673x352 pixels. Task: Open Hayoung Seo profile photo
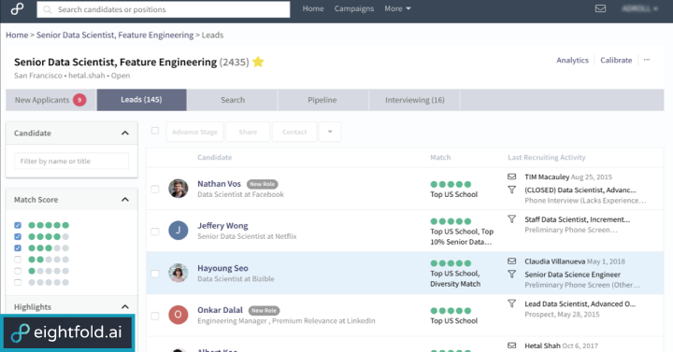179,273
